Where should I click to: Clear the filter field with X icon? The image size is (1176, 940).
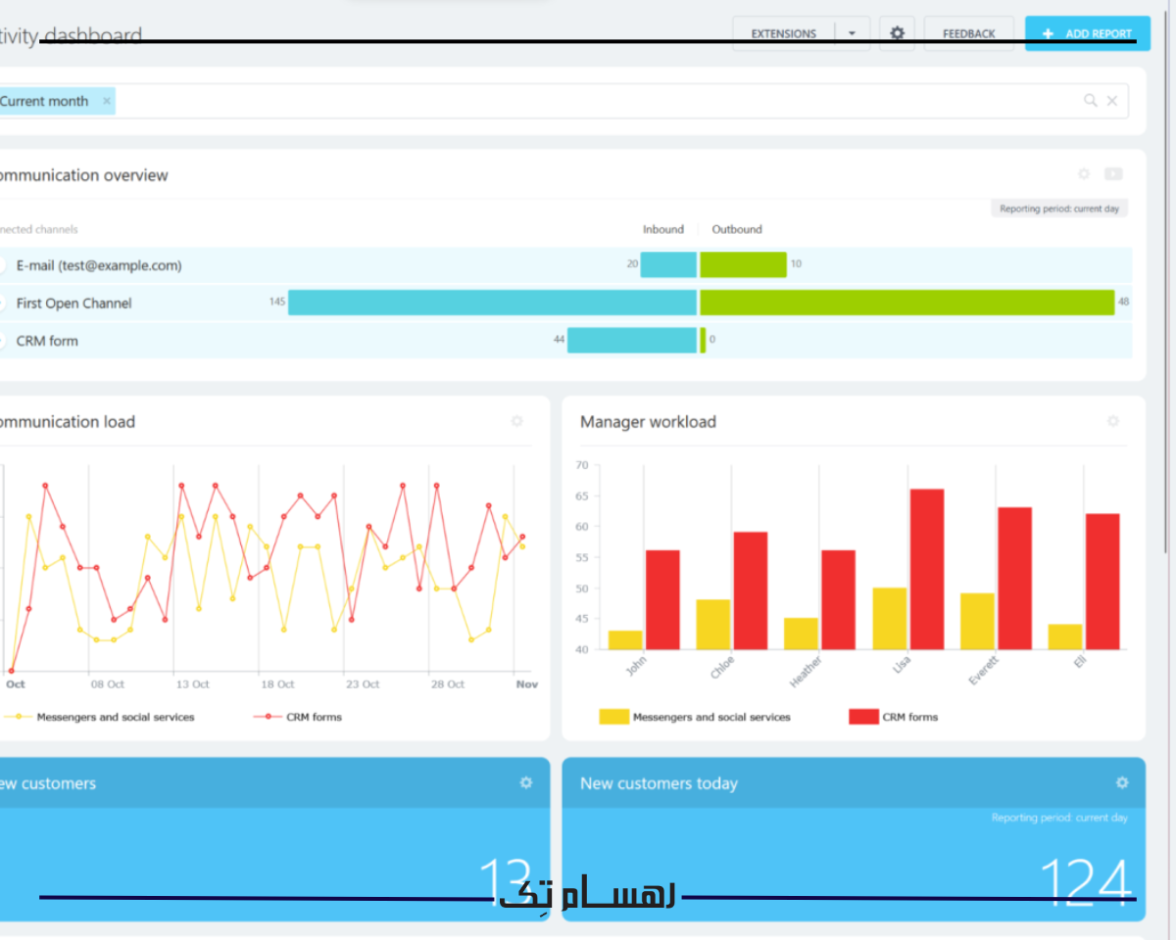pos(1112,100)
